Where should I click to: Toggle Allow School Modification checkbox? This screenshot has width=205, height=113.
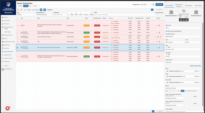[x=167, y=31]
